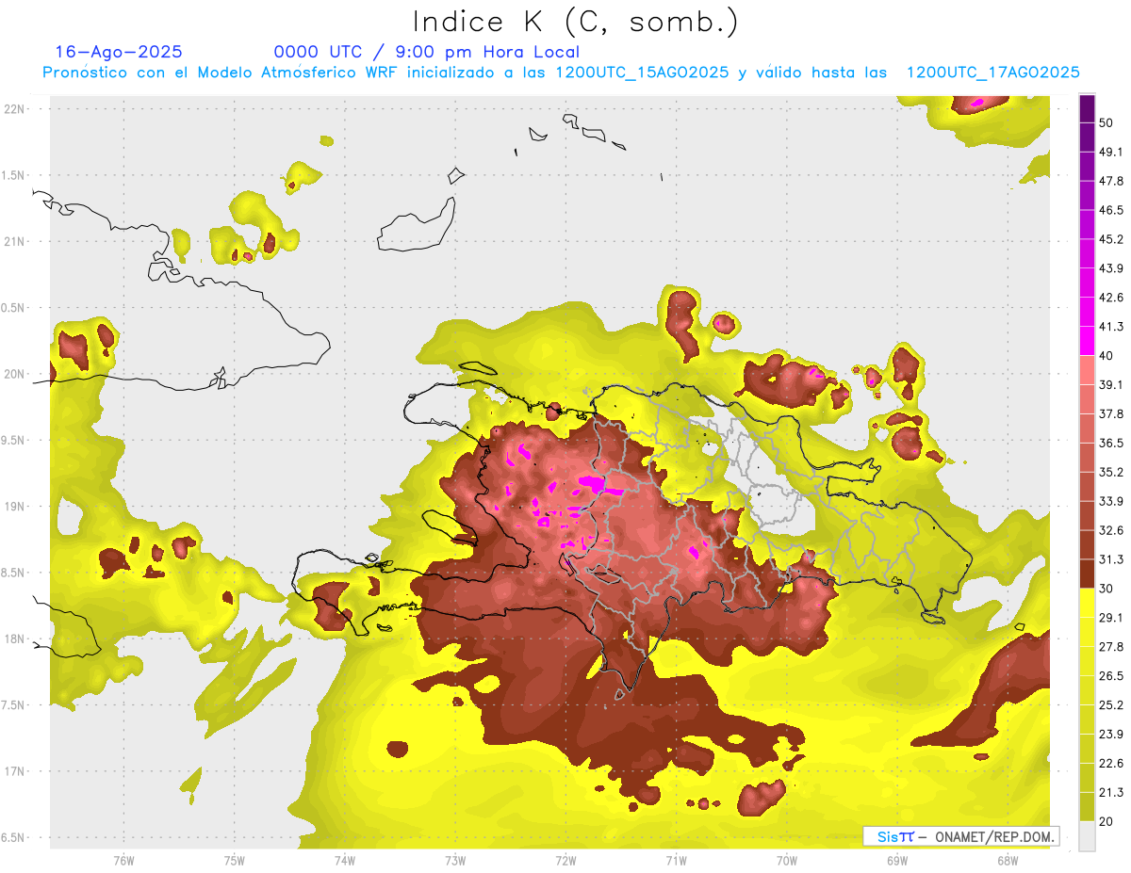Click the '75W' longitude label
Screen dimensions: 1131x873
pos(235,860)
